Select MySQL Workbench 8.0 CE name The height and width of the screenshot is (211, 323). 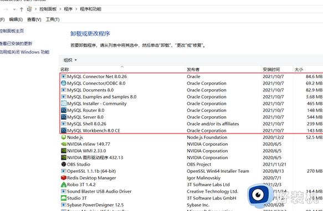pyautogui.click(x=94, y=131)
